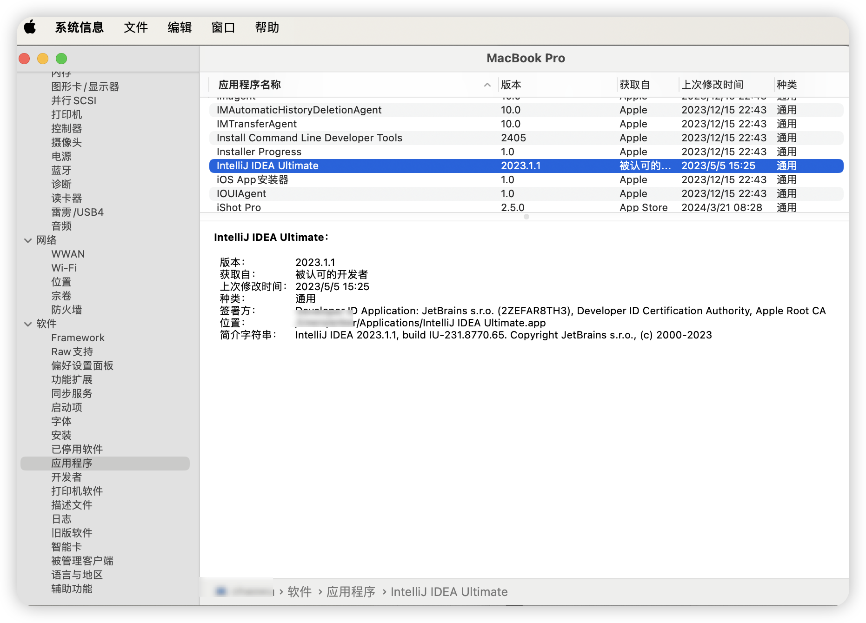This screenshot has height=623, width=866.
Task: Select 打印机软件 in sidebar
Action: click(x=77, y=491)
